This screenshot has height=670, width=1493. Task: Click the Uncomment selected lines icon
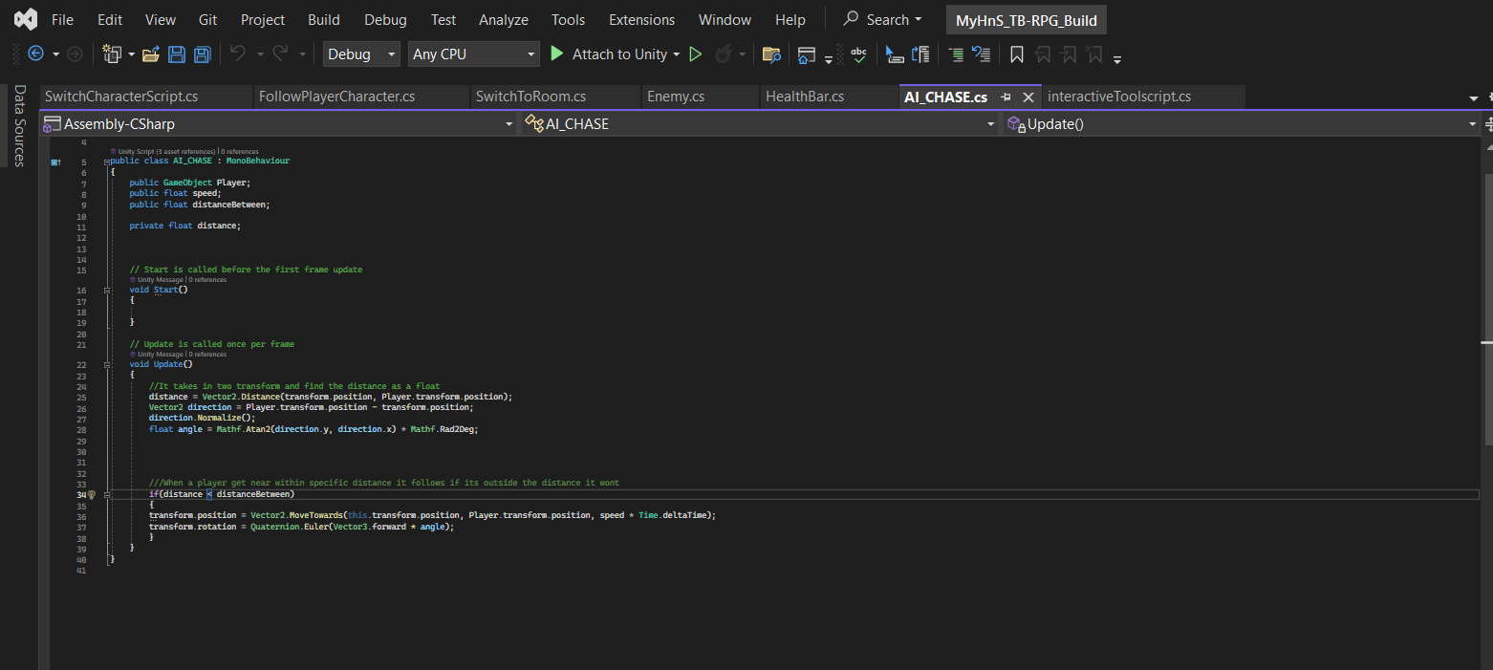(982, 54)
